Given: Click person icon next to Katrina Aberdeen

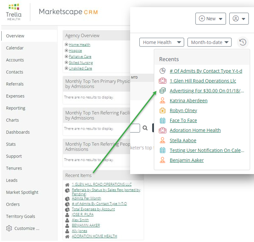Looking at the screenshot, I should coord(162,101).
